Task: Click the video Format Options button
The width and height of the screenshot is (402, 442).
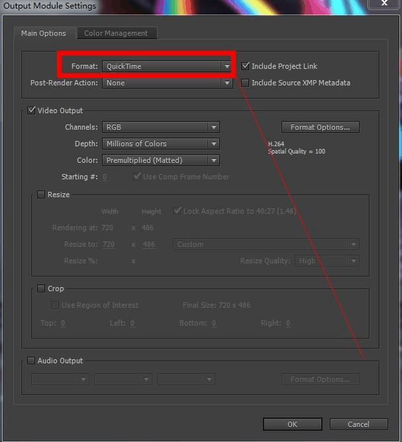Action: (x=320, y=127)
